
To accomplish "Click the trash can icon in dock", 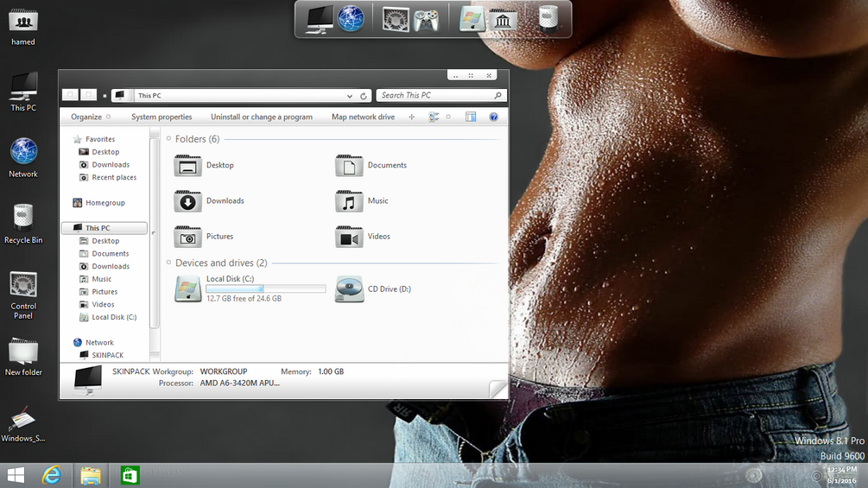I will coord(548,18).
